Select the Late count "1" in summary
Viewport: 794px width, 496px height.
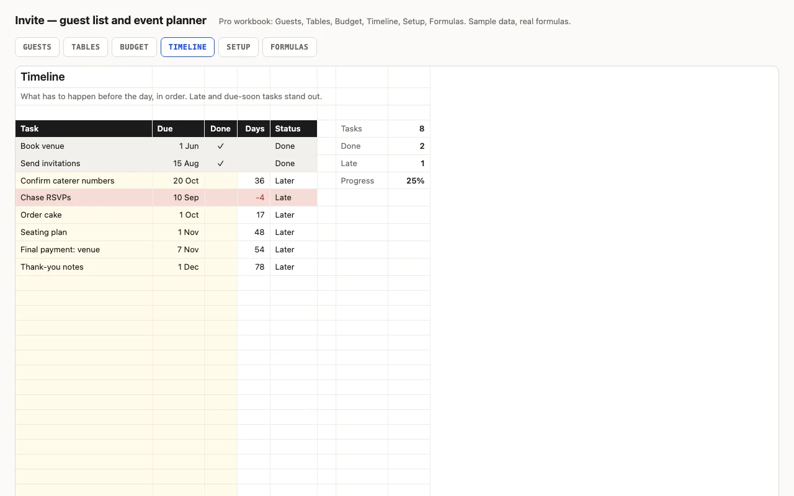tap(409, 164)
